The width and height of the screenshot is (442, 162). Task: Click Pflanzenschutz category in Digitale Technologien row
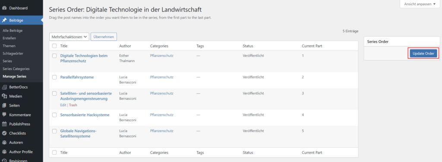pos(162,55)
